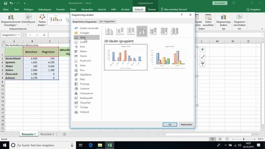
Task: Click Save icon in quick access toolbar
Action: [x=5, y=3]
